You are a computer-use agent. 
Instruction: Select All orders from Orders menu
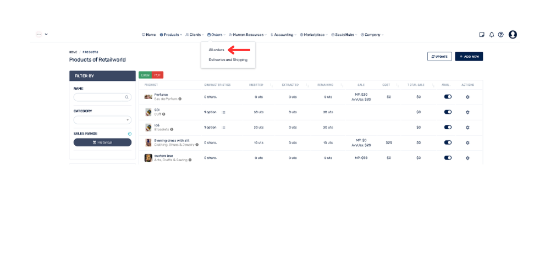tap(217, 50)
